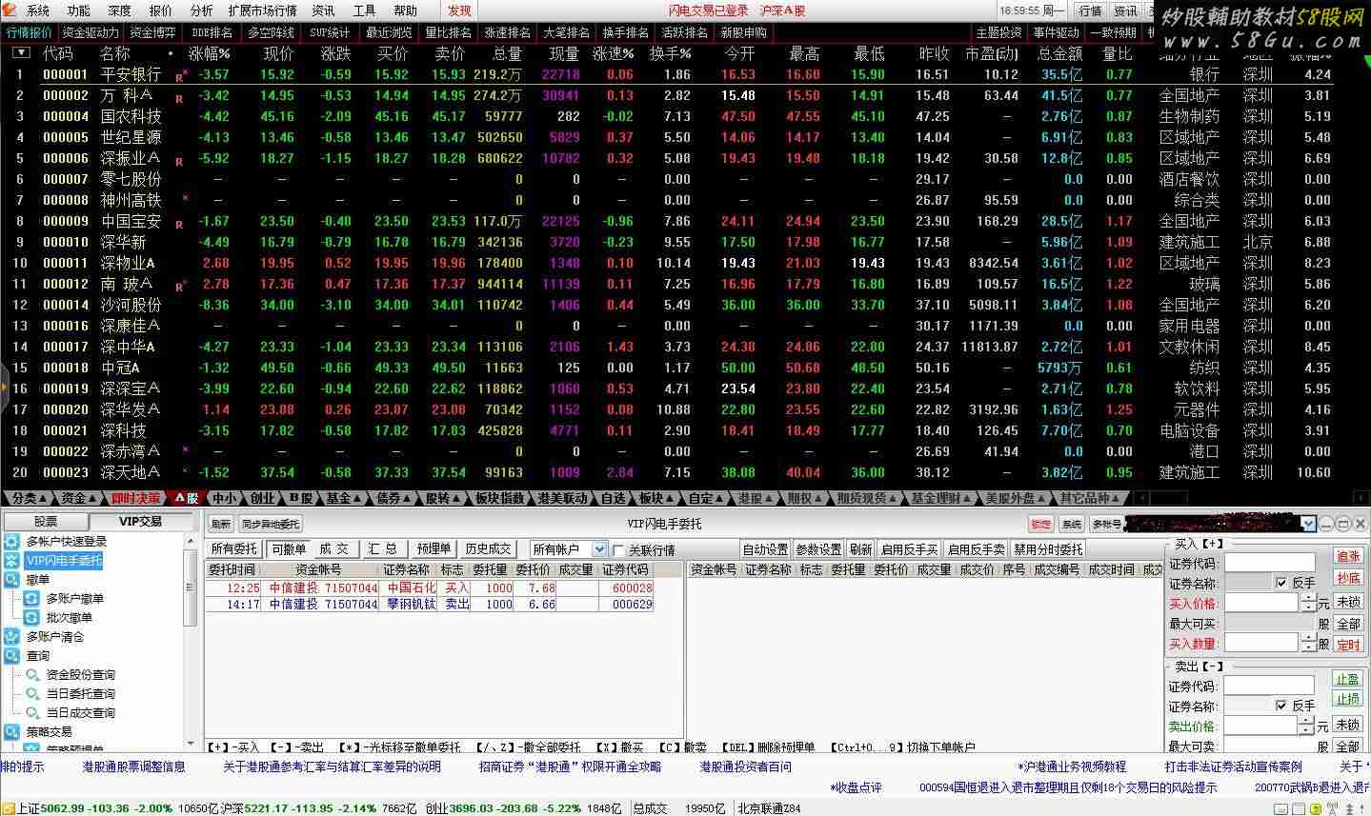
Task: Open the 所有帐户 account dropdown
Action: click(599, 549)
